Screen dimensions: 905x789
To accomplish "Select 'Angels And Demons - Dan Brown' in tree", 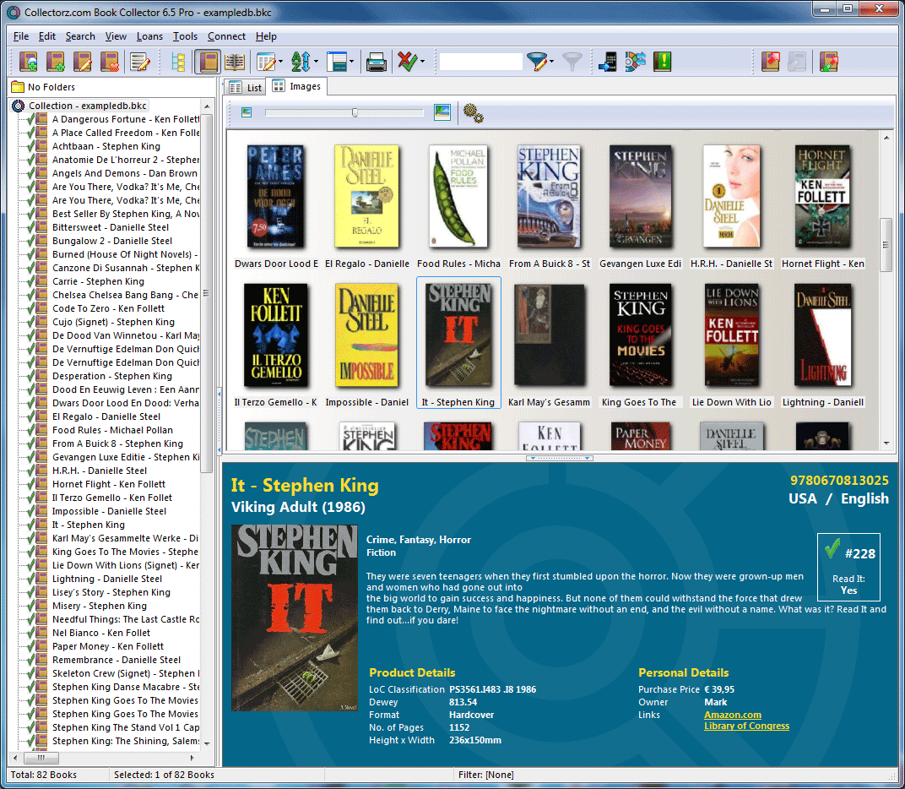I will click(x=125, y=173).
